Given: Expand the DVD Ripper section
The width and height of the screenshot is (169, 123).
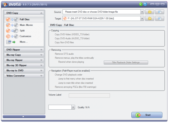Looking at the screenshot, I should pyautogui.click(x=24, y=50).
